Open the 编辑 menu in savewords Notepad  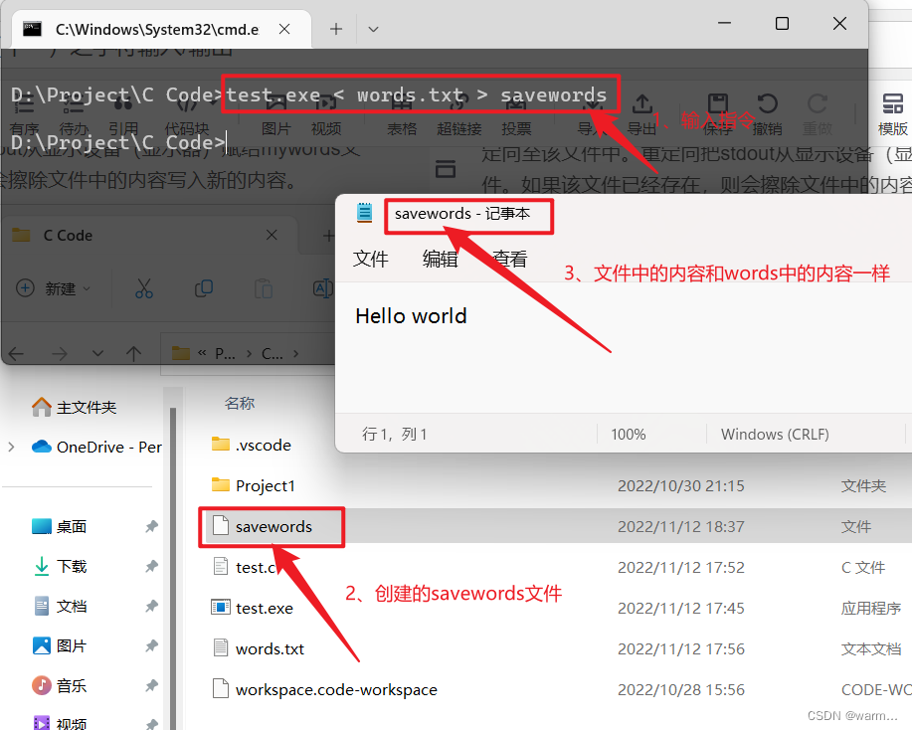(441, 259)
